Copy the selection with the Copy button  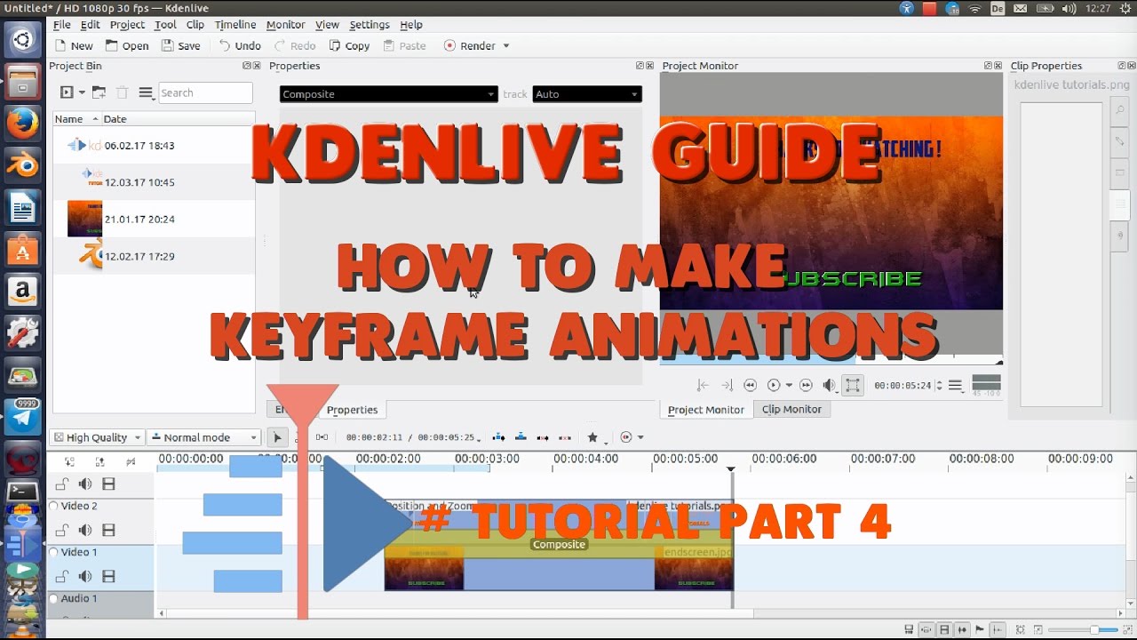click(x=349, y=45)
